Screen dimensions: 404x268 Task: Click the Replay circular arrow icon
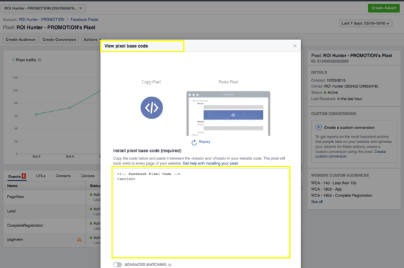pos(194,142)
